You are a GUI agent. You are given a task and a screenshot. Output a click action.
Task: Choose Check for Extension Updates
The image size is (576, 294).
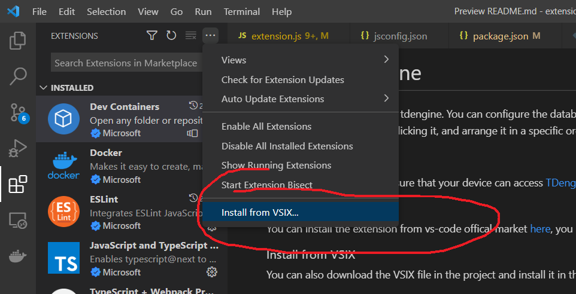pos(301,79)
